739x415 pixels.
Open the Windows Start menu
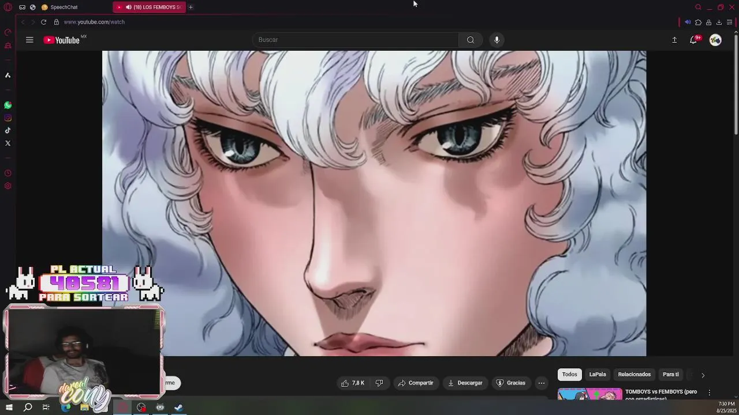click(9, 408)
